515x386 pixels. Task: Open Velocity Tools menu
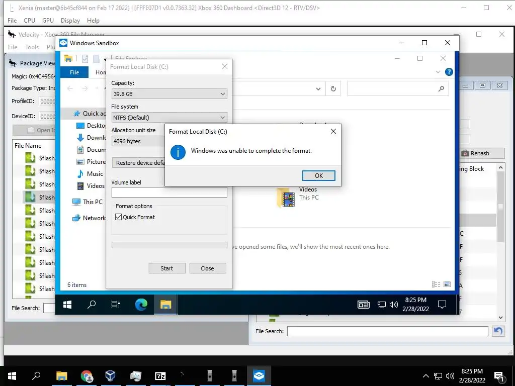pos(32,47)
